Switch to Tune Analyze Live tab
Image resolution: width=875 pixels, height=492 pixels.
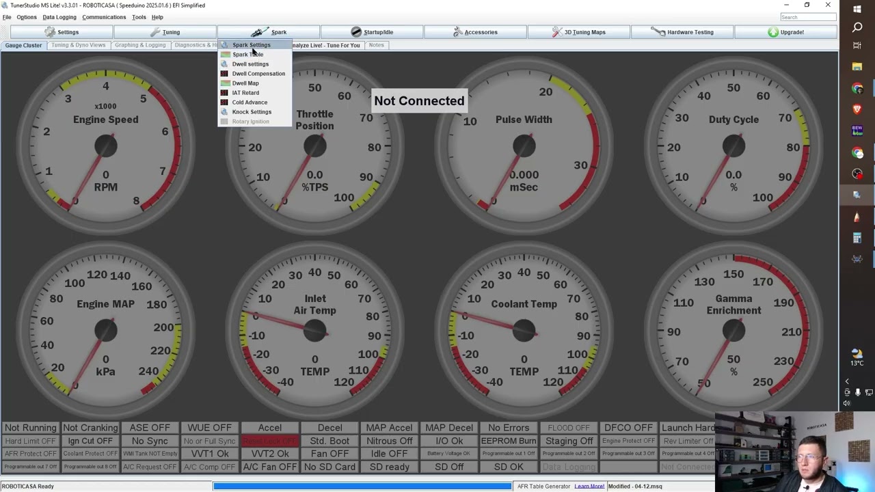point(327,45)
